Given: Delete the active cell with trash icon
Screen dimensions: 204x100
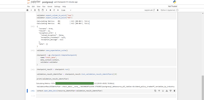Looking at the screenshot, I should tap(174, 91).
